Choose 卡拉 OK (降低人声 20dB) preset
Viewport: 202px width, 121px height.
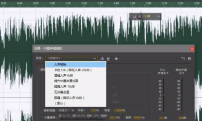(x=76, y=70)
